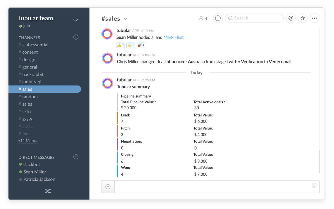The width and height of the screenshot is (334, 209).
Task: View channel members count icon
Action: [203, 18]
